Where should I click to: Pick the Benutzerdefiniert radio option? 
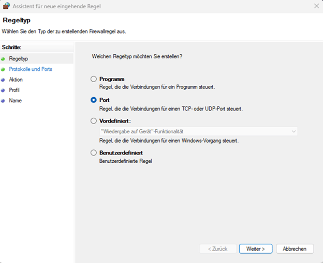[x=94, y=153]
